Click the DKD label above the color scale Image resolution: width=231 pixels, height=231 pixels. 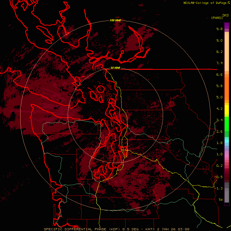(x=226, y=15)
